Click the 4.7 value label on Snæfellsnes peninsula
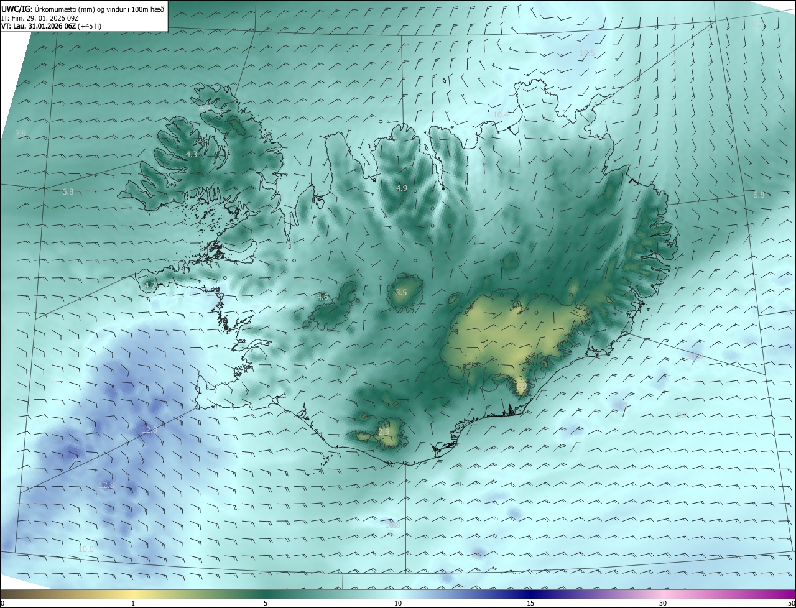 click(x=149, y=285)
